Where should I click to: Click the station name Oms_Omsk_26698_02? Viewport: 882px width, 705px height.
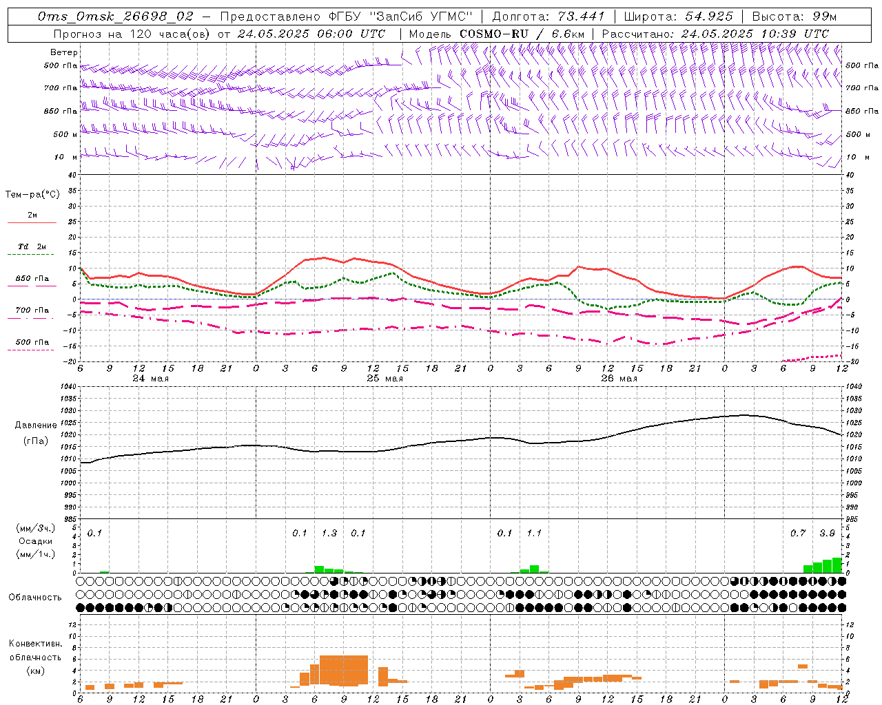[116, 17]
